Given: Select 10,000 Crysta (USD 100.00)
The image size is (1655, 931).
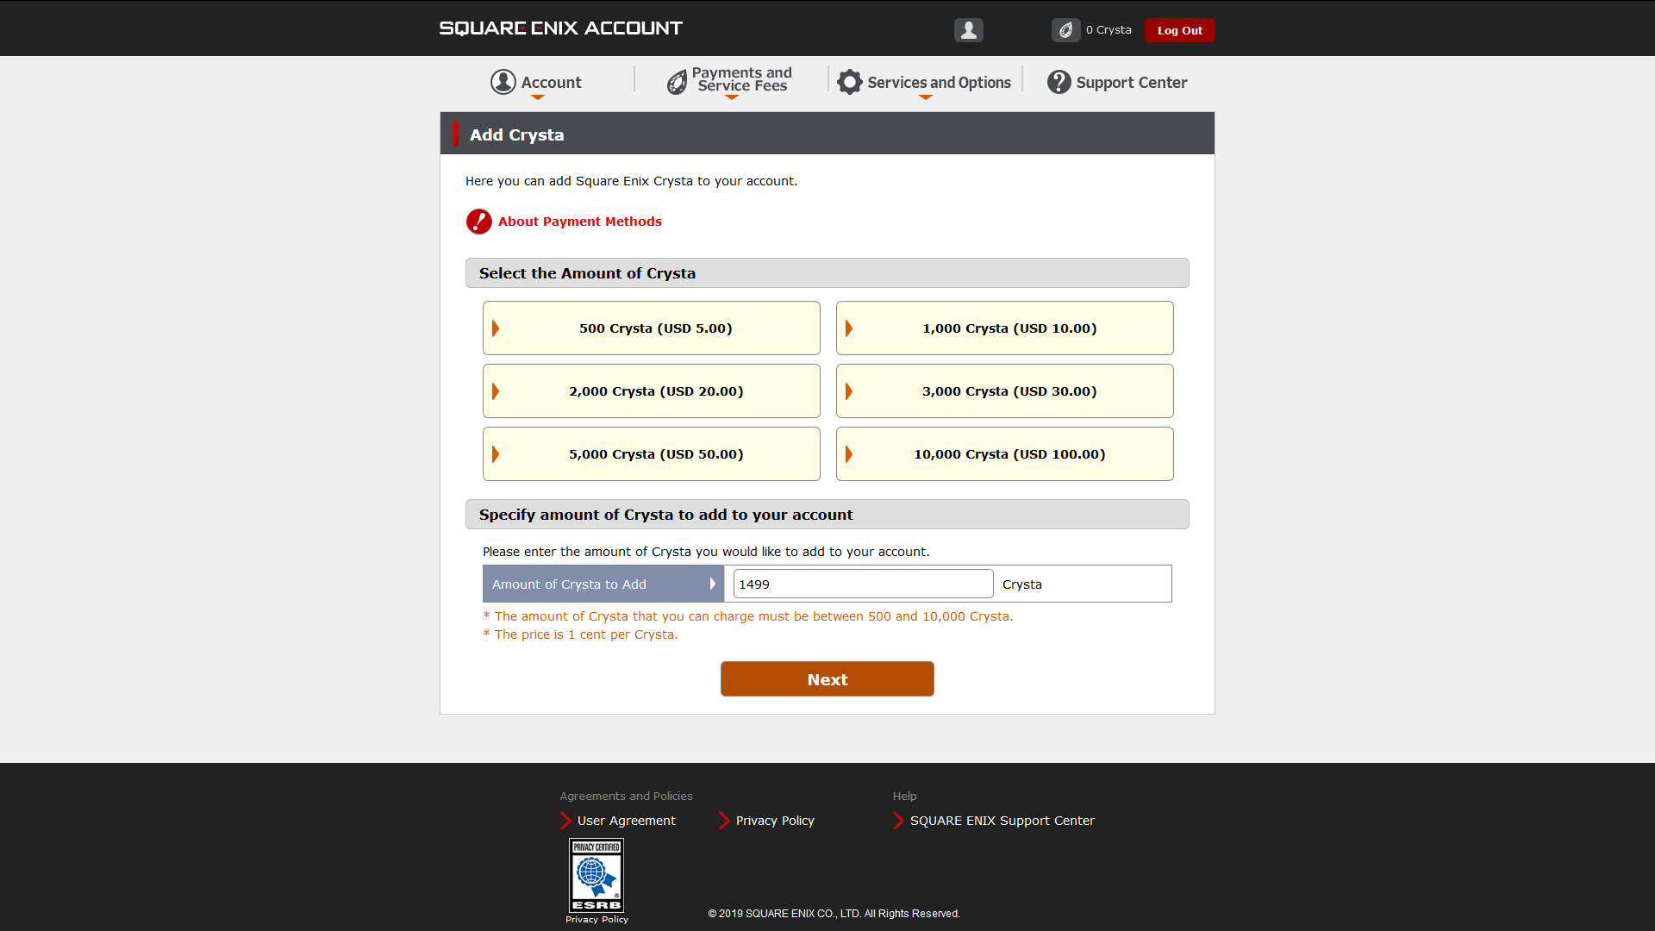Looking at the screenshot, I should tap(1005, 454).
